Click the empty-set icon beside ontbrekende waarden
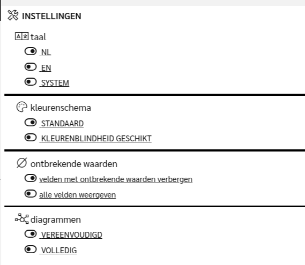 click(x=21, y=163)
